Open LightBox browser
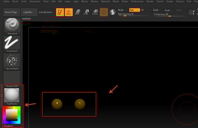The image size is (198, 128). (29, 12)
